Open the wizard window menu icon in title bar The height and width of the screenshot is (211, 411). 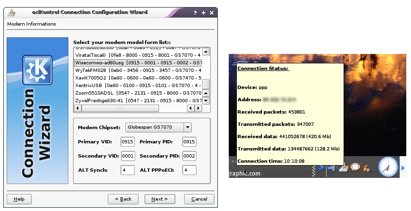[x=11, y=12]
